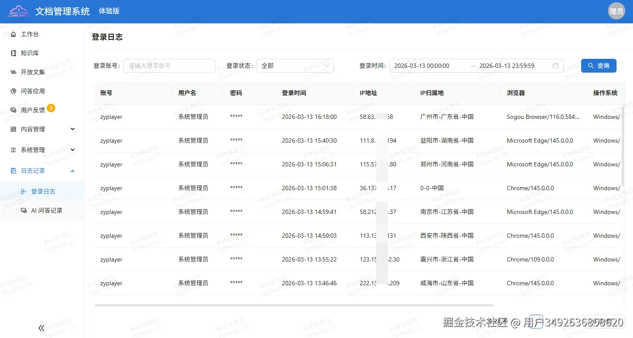Click the 用户反馈 notification badge

coord(51,108)
